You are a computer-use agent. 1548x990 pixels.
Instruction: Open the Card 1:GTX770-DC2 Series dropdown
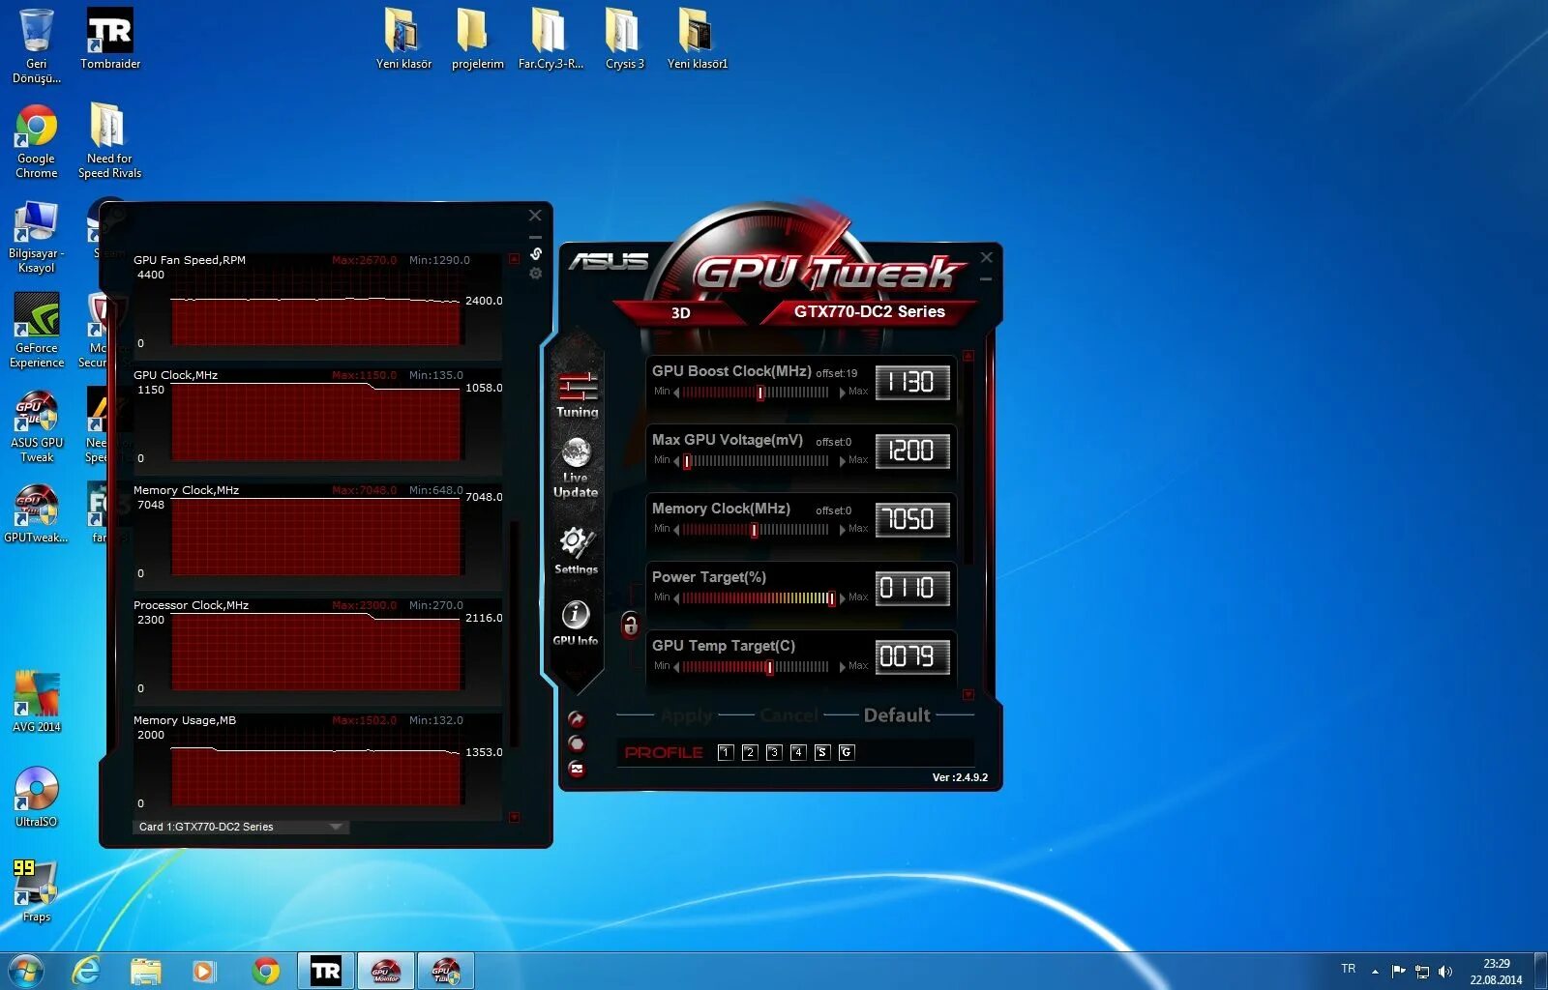(241, 827)
